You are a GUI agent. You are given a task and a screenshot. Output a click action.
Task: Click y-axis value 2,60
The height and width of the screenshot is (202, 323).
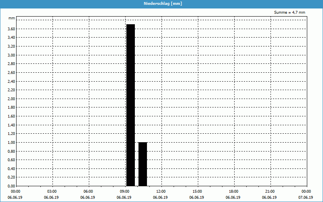click(x=11, y=73)
